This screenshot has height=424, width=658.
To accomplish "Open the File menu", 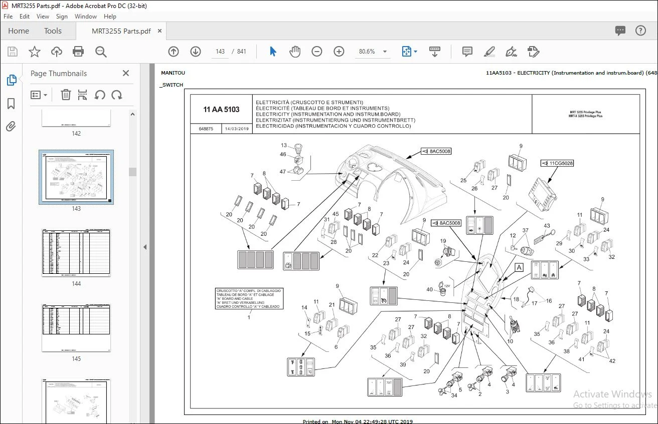I will pos(8,17).
